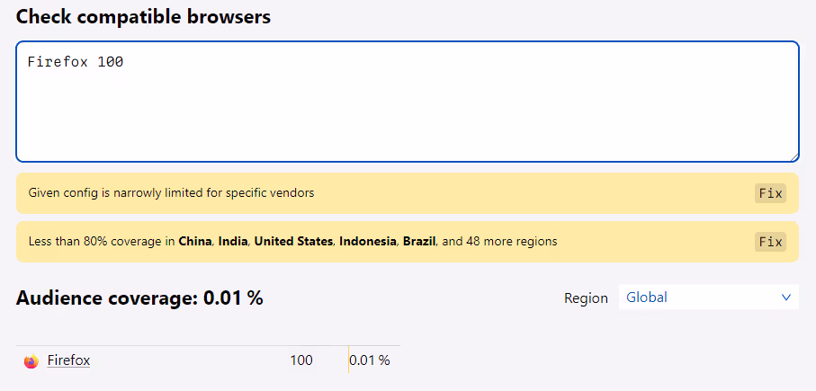Click the 'Audience coverage: 0.01 %' heading
The height and width of the screenshot is (391, 816).
139,298
